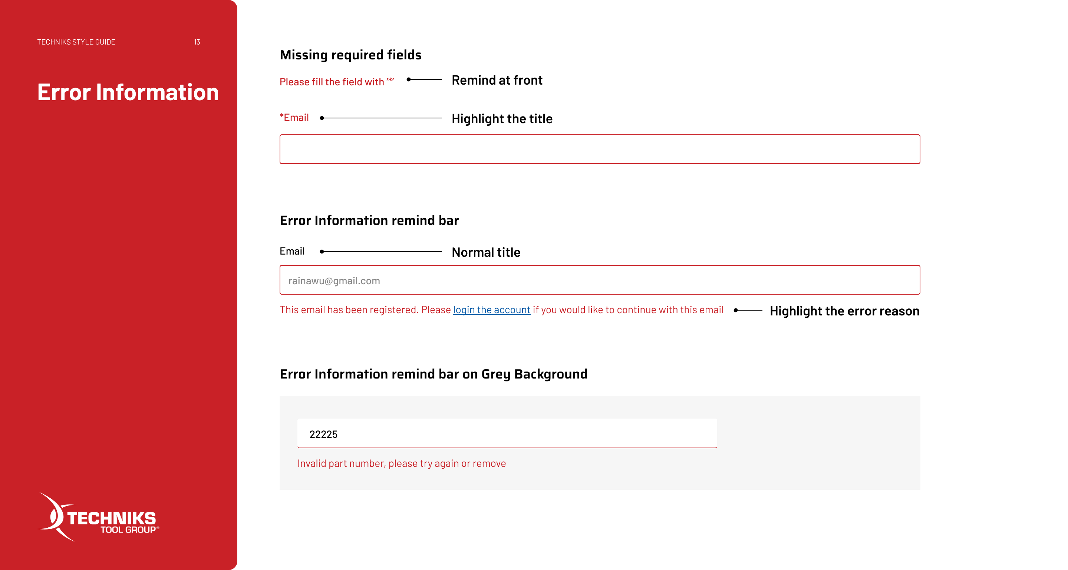Click the rainawu@gmail.com email field
The width and height of the screenshot is (1068, 570).
[600, 281]
